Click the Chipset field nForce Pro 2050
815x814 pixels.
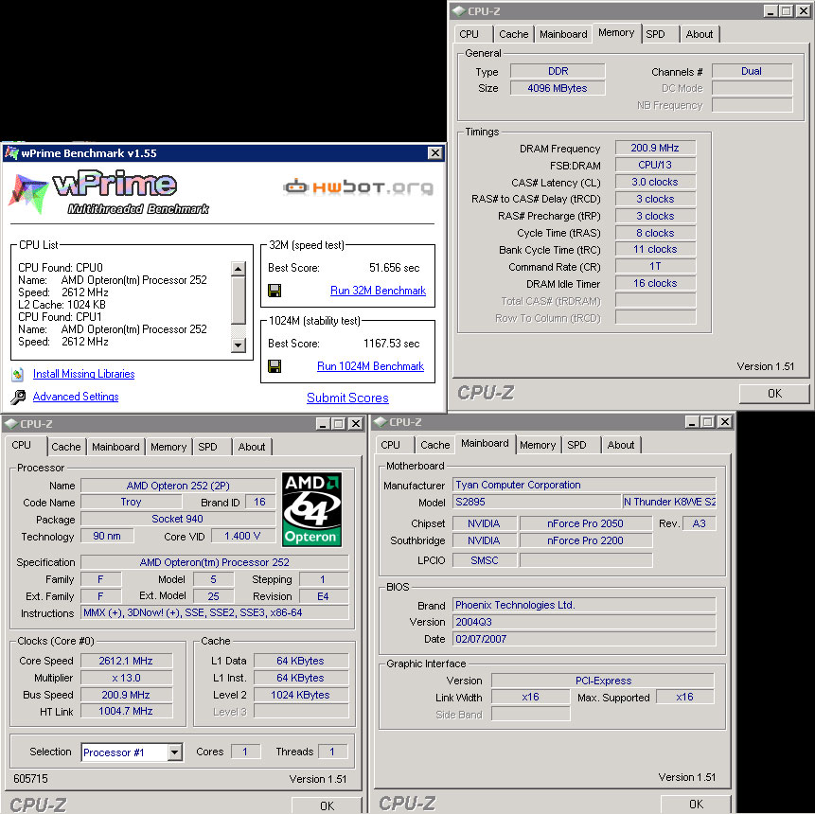coord(585,524)
